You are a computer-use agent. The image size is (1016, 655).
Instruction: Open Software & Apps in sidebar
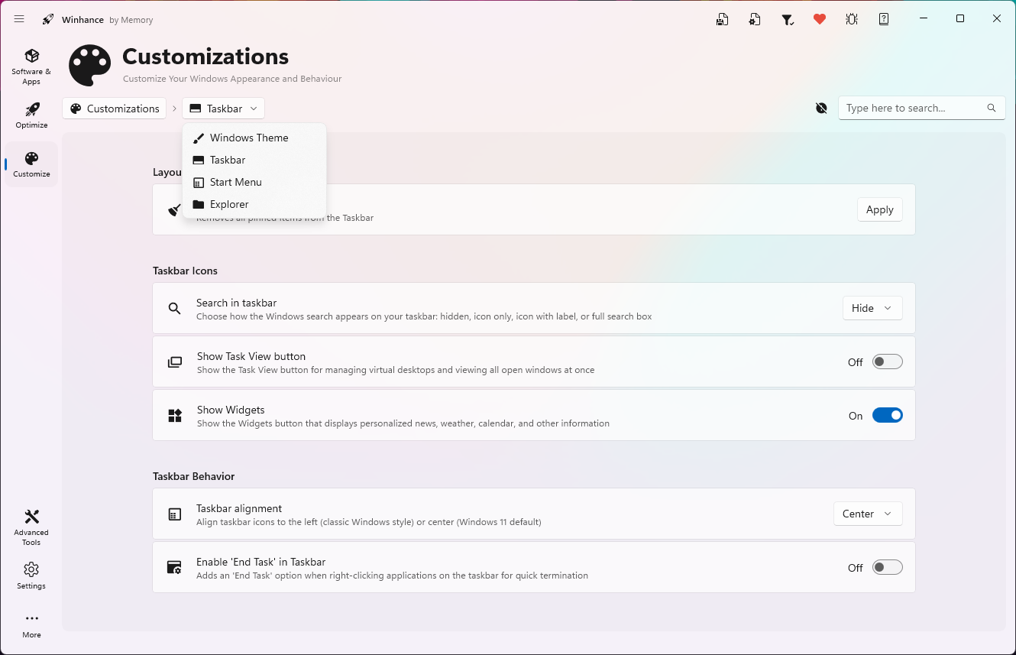click(31, 66)
